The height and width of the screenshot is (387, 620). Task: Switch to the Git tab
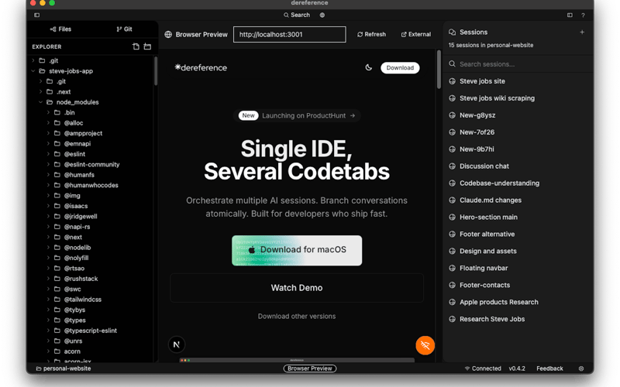(124, 29)
